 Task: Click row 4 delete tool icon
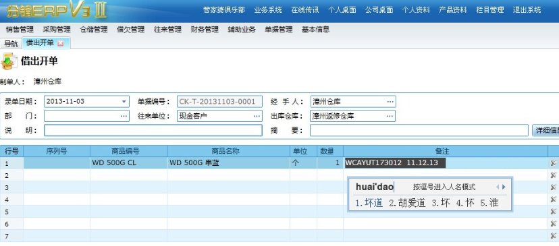[554, 199]
